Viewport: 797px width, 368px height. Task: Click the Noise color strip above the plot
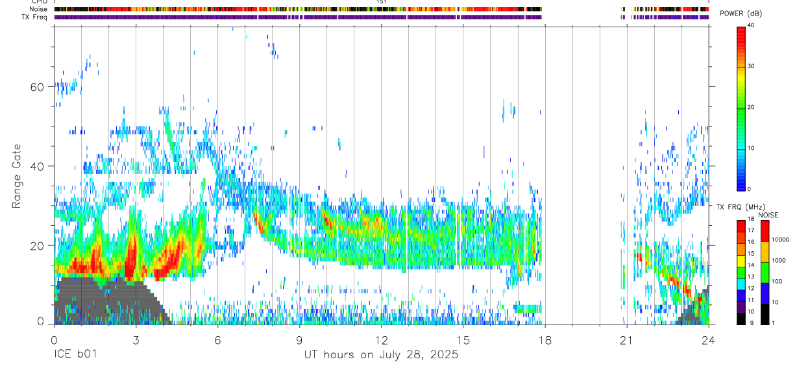click(381, 10)
